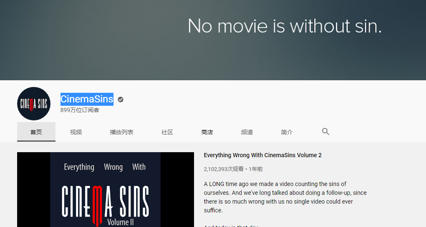The height and width of the screenshot is (227, 426).
Task: Go to the 社区 tab
Action: (x=167, y=132)
